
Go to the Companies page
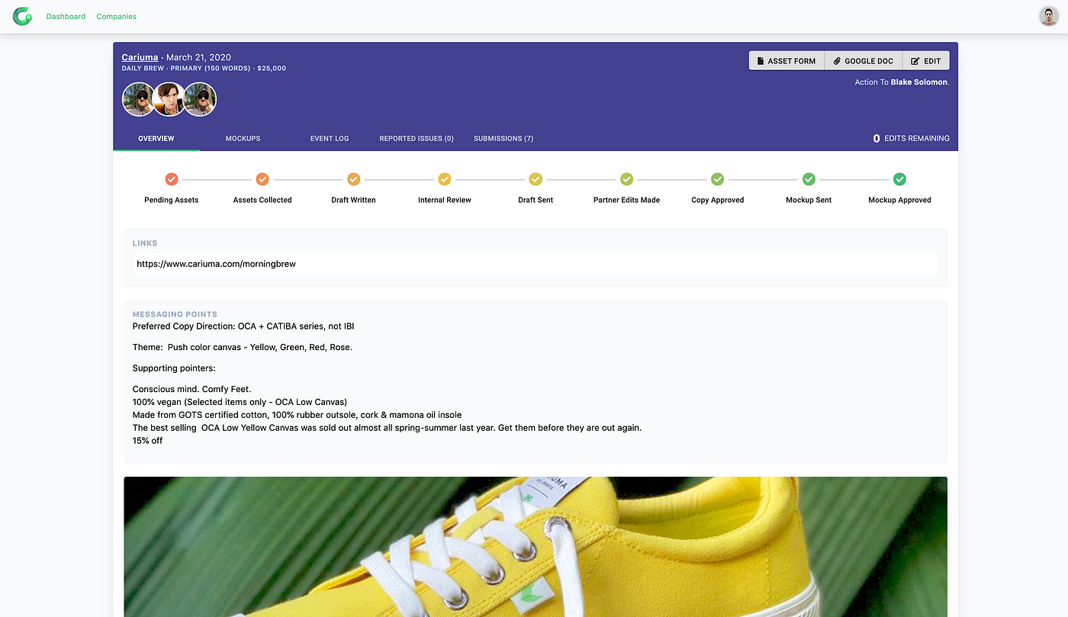[x=117, y=16]
